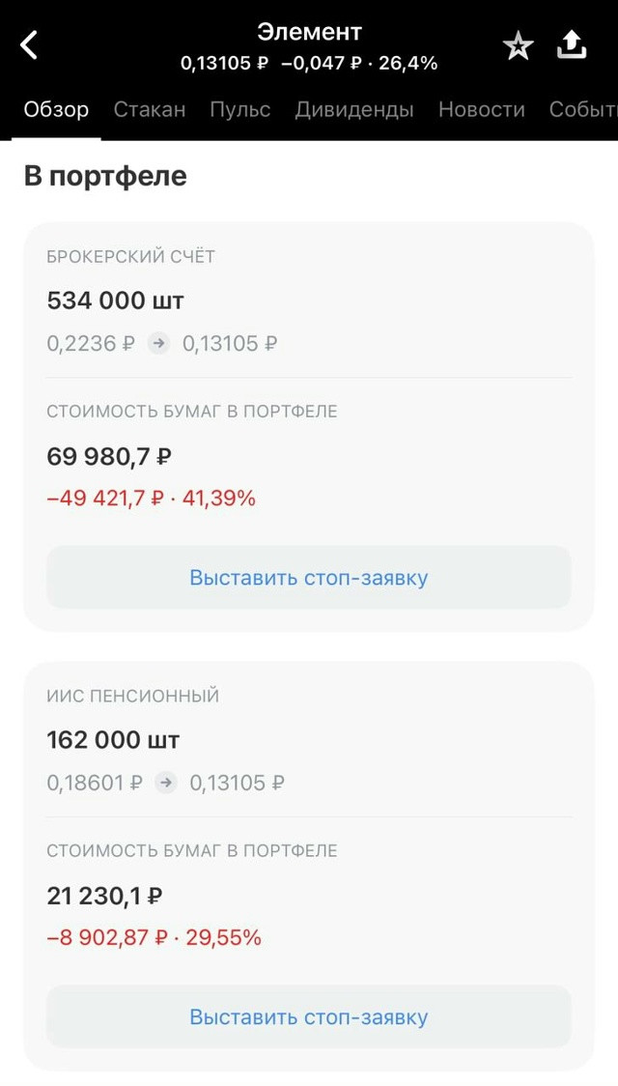This screenshot has height=1086, width=618.
Task: Tap the share icon in header
Action: click(573, 44)
